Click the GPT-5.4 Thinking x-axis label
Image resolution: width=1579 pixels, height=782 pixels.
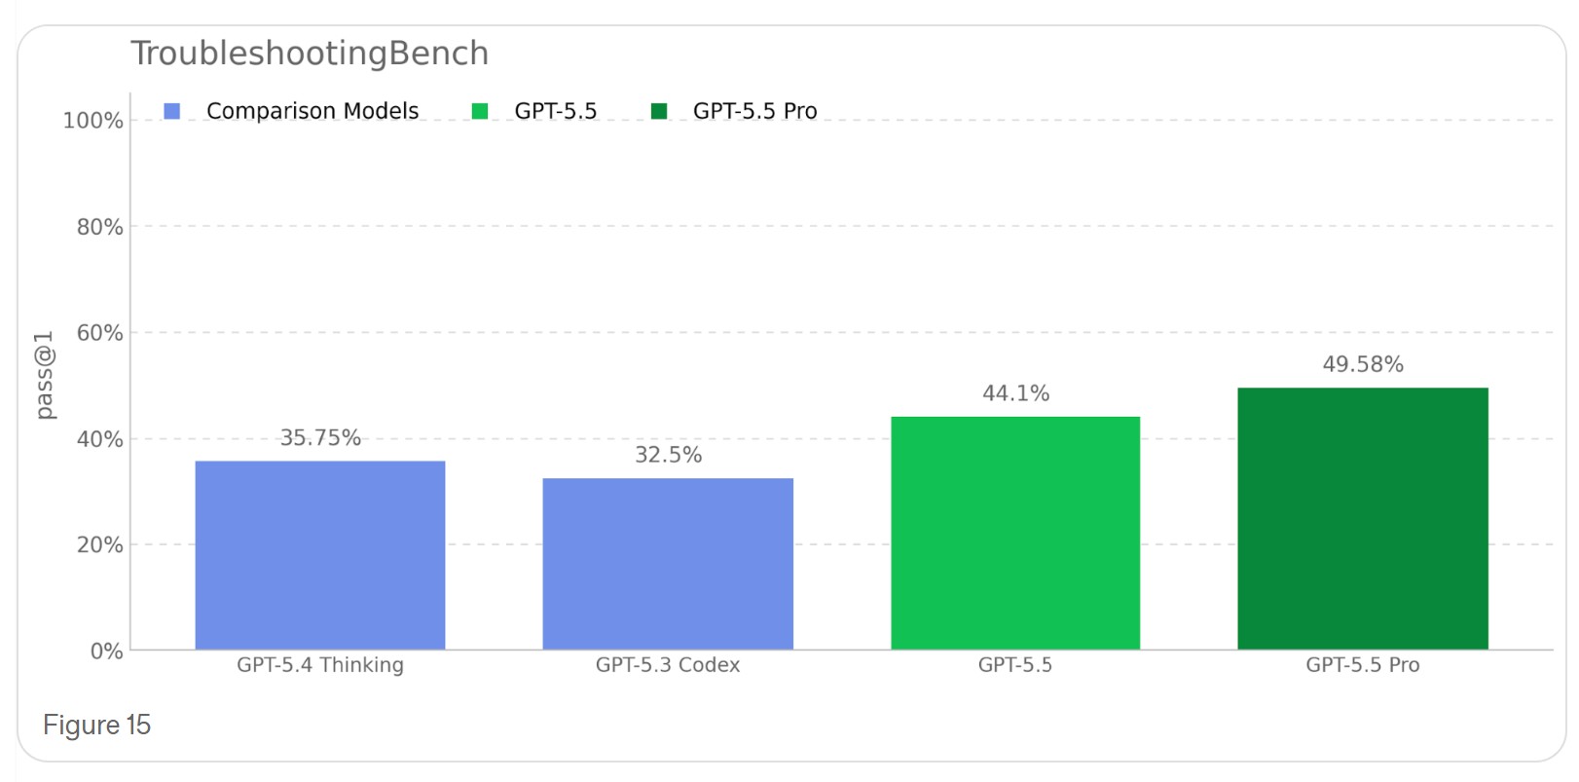(x=320, y=665)
